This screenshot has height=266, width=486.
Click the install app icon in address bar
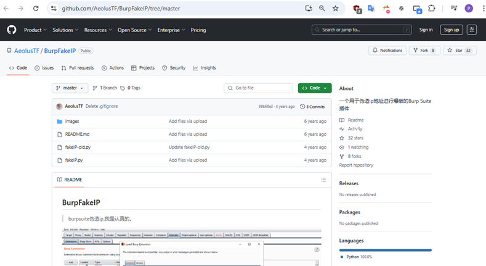[309, 9]
